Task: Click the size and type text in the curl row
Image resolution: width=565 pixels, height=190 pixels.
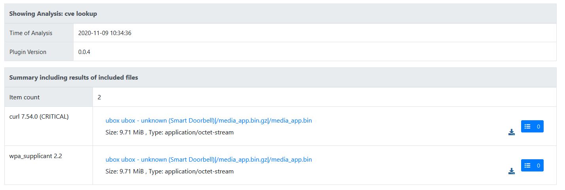Action: click(x=169, y=132)
